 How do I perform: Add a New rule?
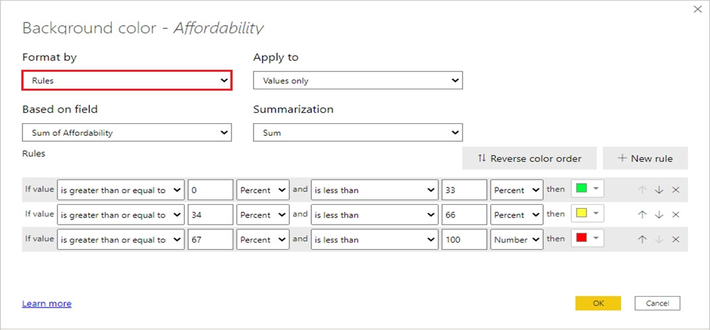click(x=645, y=158)
